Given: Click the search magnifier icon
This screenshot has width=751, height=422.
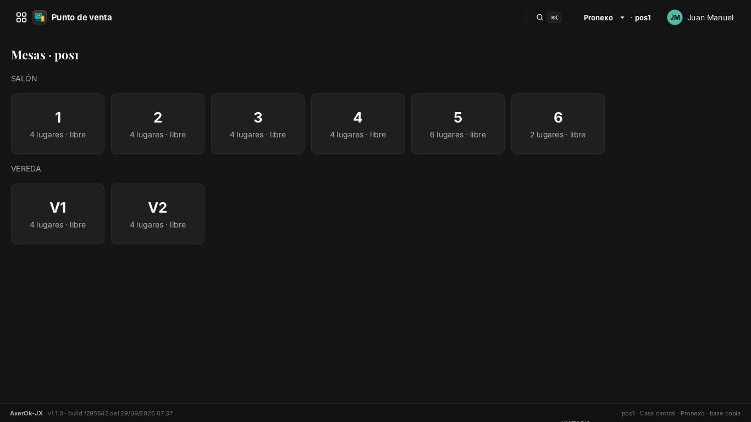Looking at the screenshot, I should (x=540, y=18).
